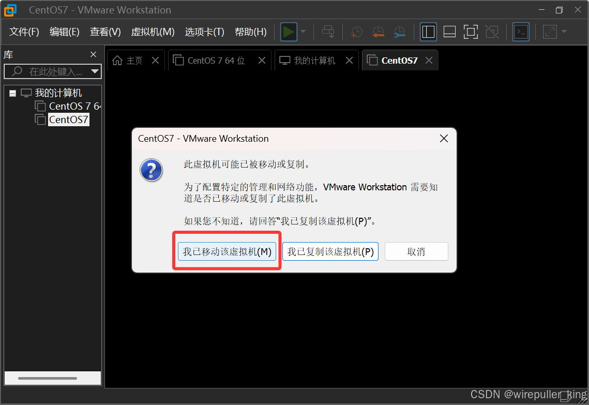The height and width of the screenshot is (405, 589).
Task: Open the 文件(F) menu
Action: point(24,32)
